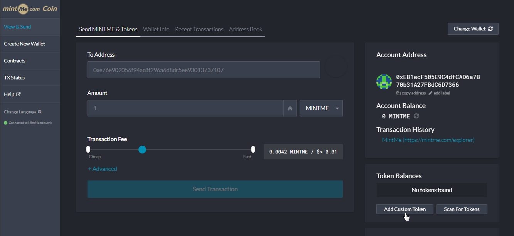
Task: Open the MINTME currency dropdown
Action: pos(321,108)
